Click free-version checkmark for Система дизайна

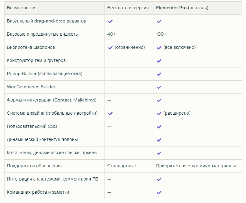pos(110,113)
